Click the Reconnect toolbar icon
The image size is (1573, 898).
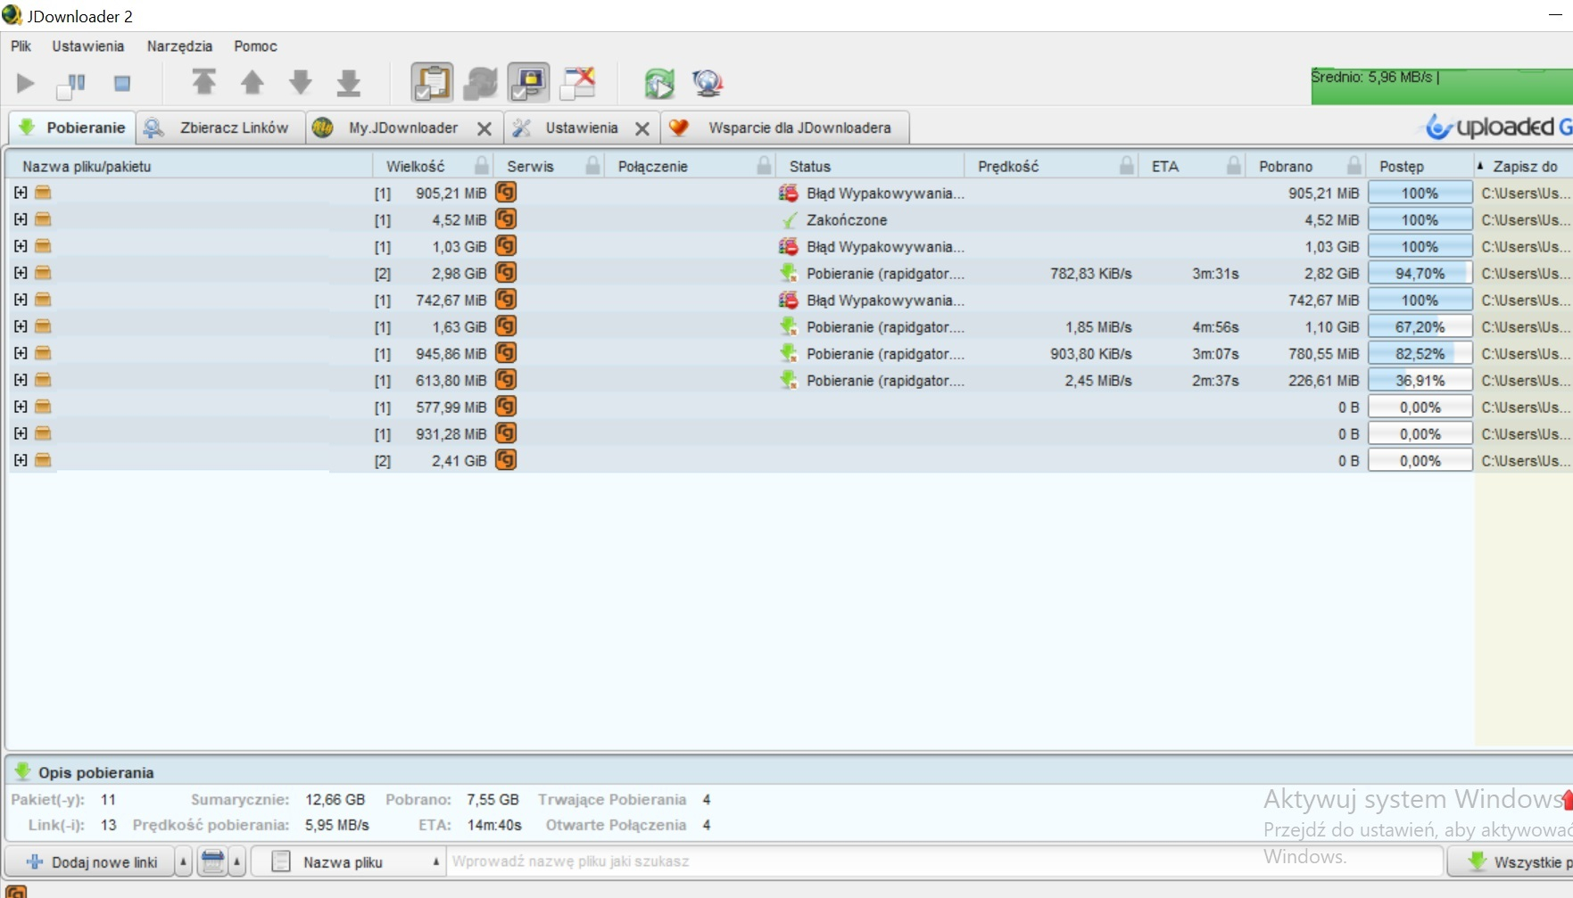coord(659,83)
